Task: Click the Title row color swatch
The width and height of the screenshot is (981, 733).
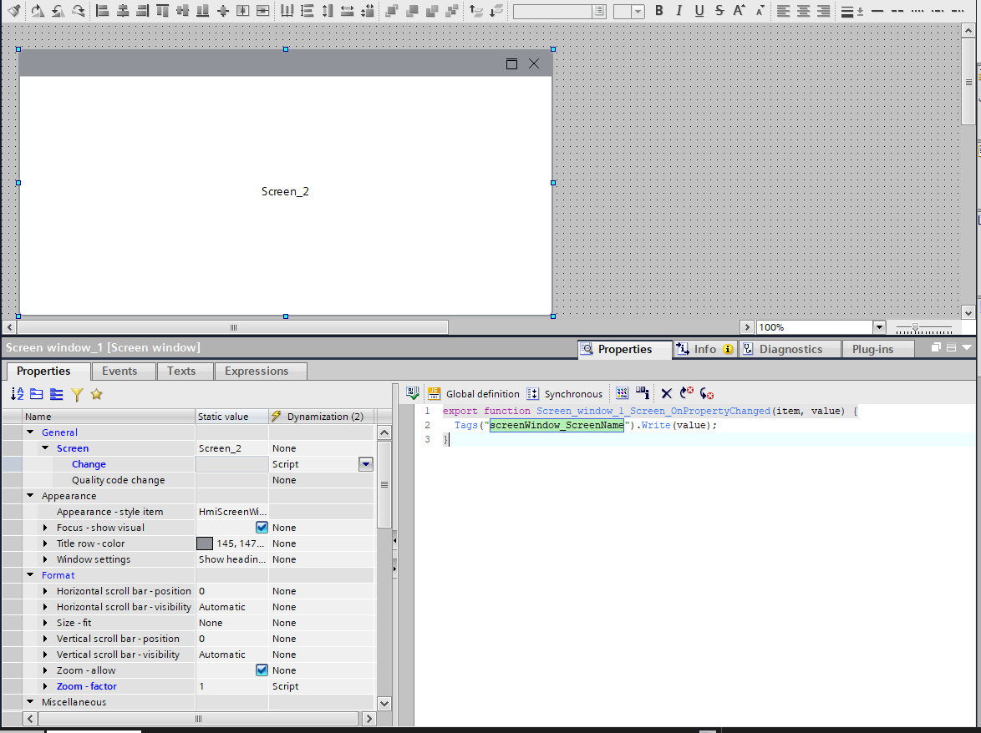Action: (x=205, y=543)
